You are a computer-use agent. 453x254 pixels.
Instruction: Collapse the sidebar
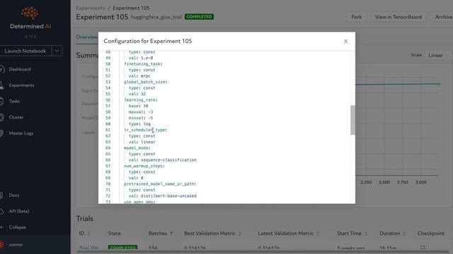click(17, 227)
